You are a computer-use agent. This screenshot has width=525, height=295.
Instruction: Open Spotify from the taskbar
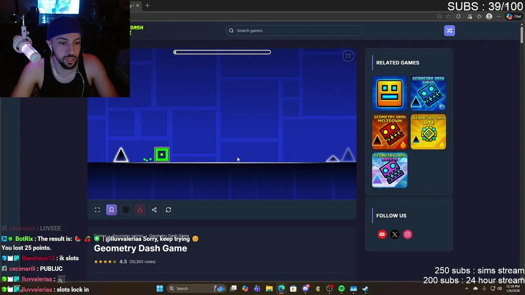(341, 288)
